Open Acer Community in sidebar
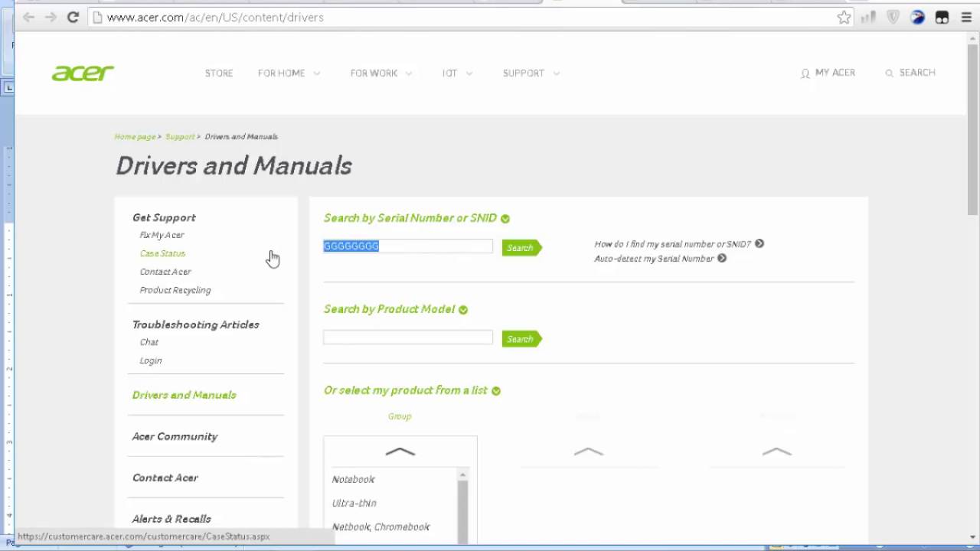 pos(175,436)
